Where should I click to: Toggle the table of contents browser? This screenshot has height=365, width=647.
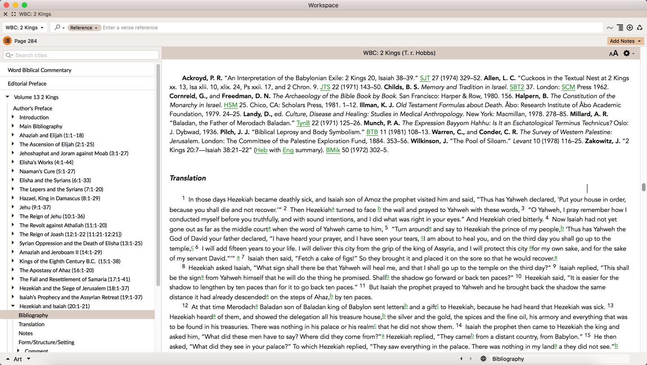click(x=7, y=41)
